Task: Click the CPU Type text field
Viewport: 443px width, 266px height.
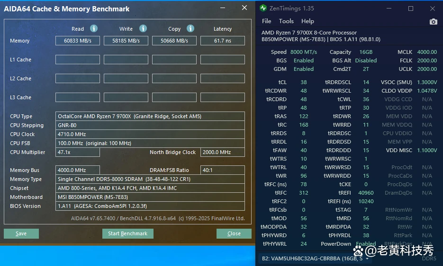Action: click(x=150, y=116)
